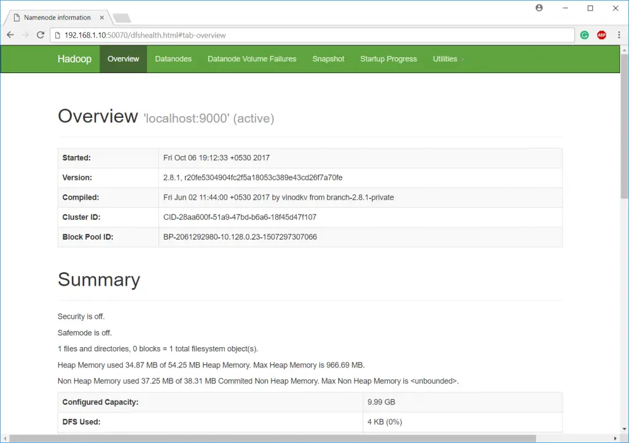Click the version value starting '2.8.1, r20fe'
Viewport: 629px width, 443px height.
tap(252, 178)
